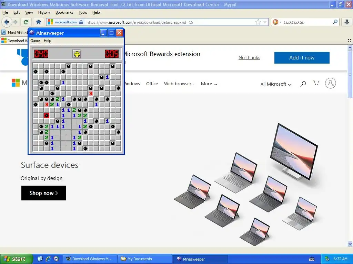The image size is (353, 264).
Task: Open the File menu in Mypal
Action: [x=5, y=13]
